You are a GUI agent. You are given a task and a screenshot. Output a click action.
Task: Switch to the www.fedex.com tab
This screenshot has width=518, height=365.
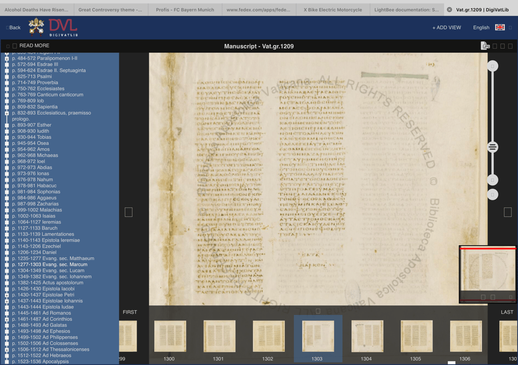258,10
